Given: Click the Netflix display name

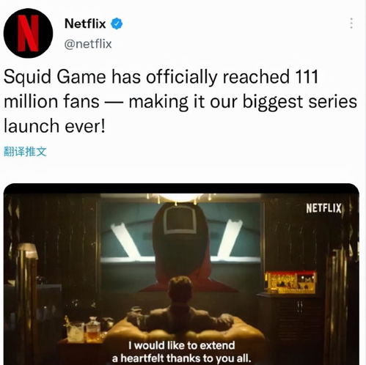Looking at the screenshot, I should (x=85, y=23).
